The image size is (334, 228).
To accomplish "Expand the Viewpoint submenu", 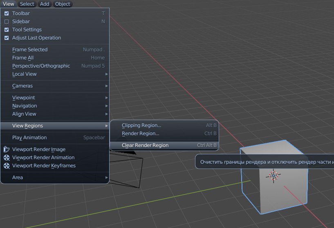I will [x=55, y=98].
